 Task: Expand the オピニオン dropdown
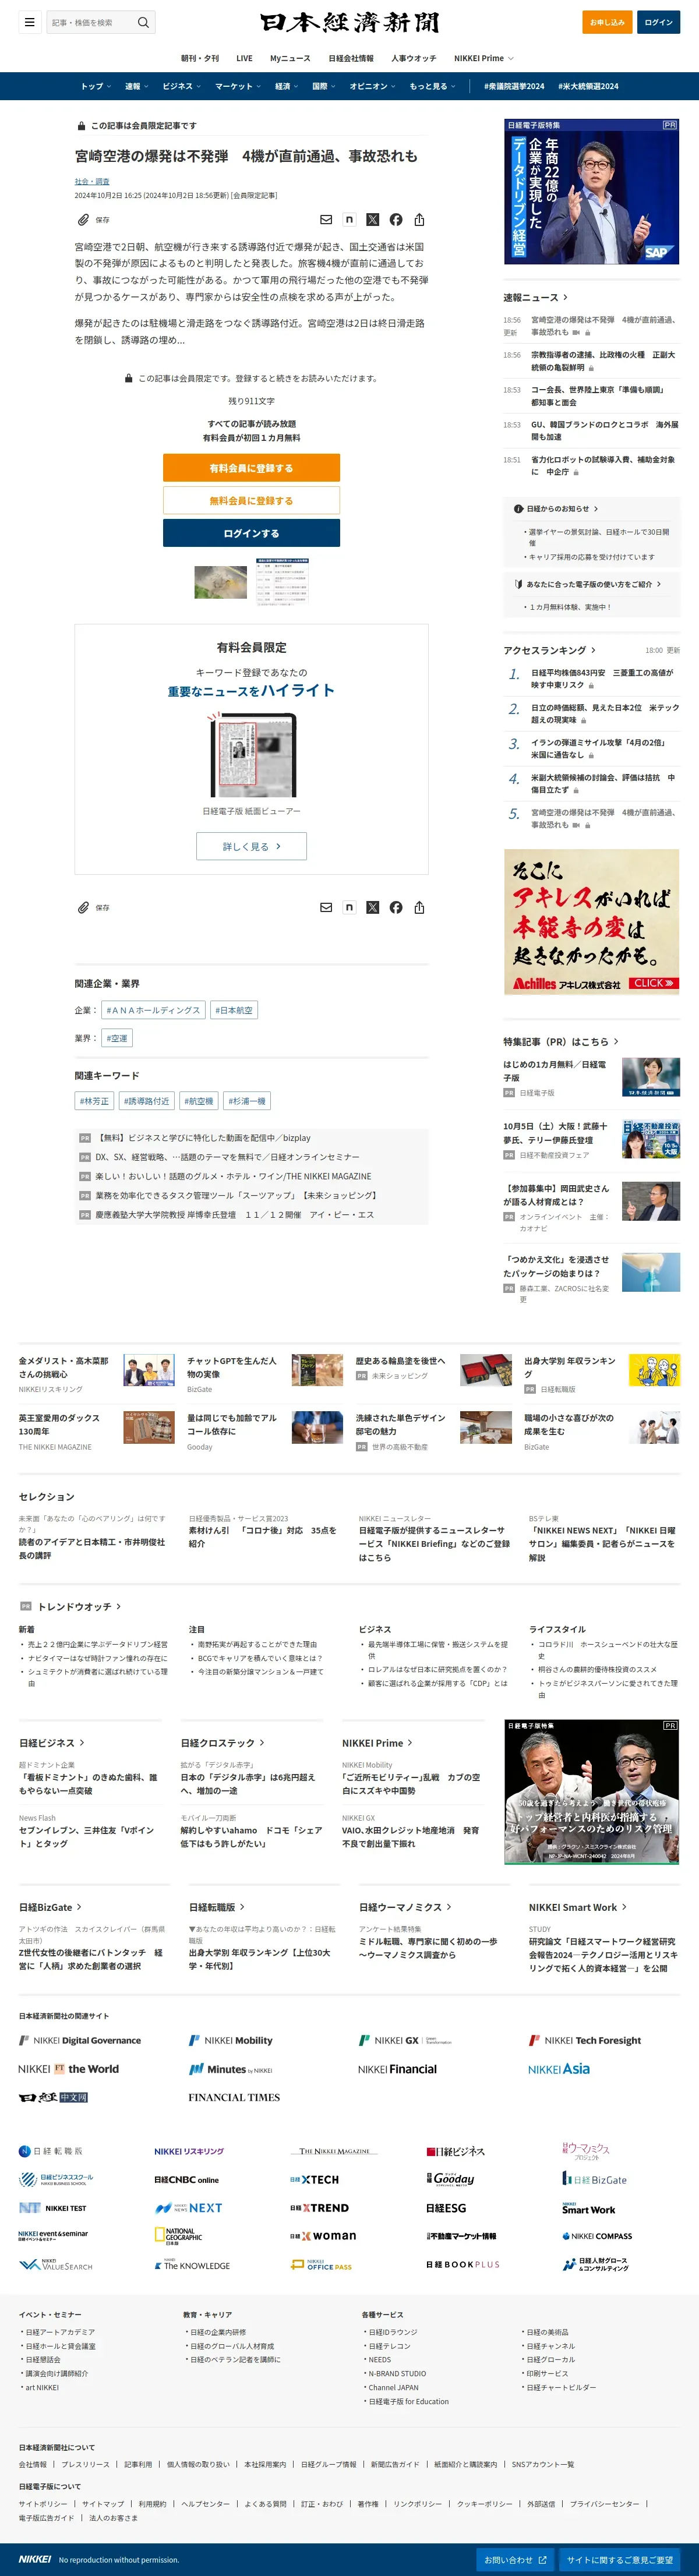pos(373,86)
